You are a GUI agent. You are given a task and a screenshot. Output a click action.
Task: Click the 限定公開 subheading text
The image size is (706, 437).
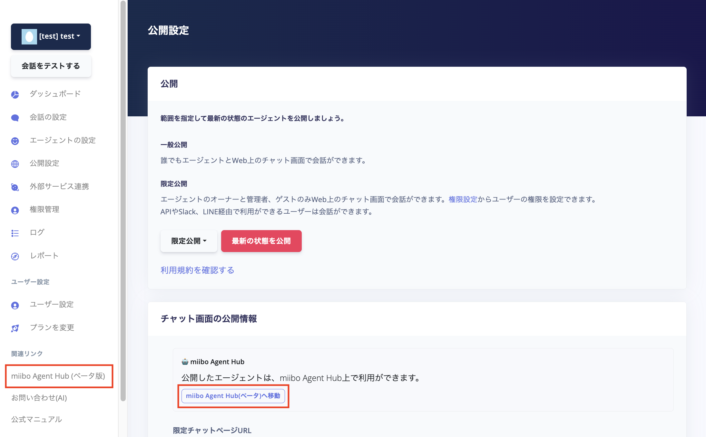coord(174,184)
